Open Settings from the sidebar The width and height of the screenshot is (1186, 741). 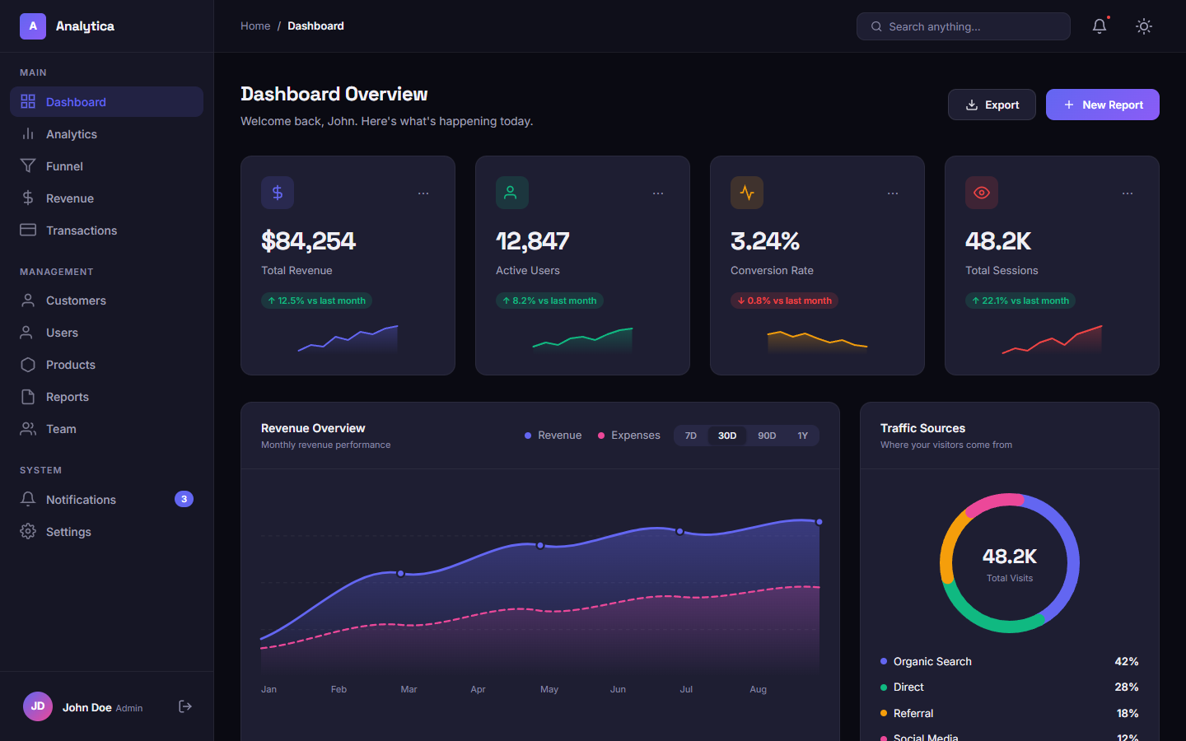[x=107, y=532]
